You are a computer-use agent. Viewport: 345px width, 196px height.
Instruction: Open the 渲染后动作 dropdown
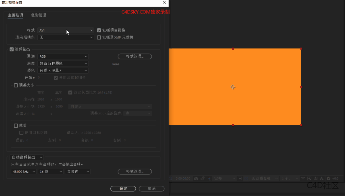tap(66, 37)
